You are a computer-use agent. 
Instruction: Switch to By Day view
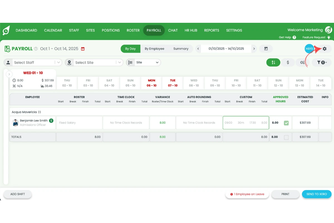tap(130, 49)
